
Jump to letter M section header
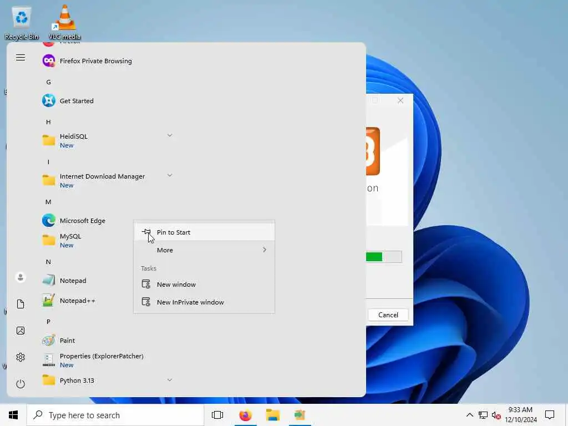click(48, 202)
